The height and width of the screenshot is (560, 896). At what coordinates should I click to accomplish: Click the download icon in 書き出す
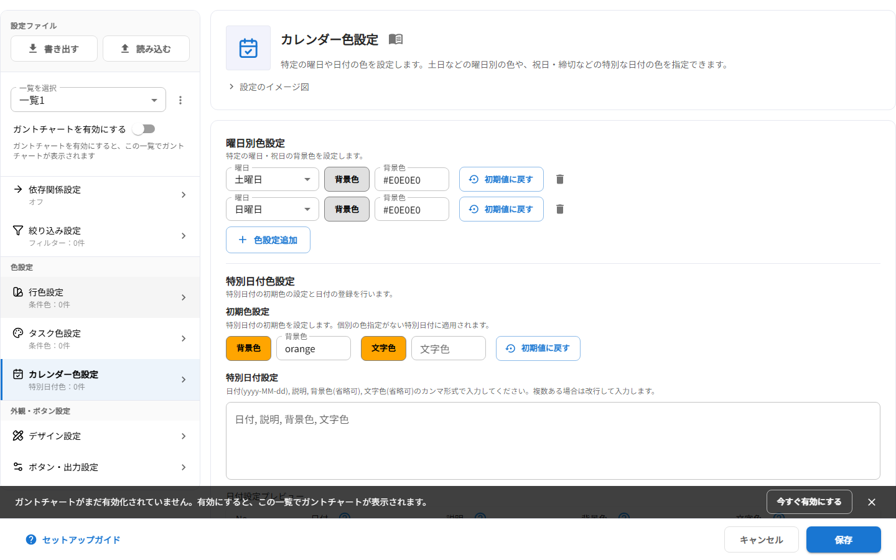click(33, 49)
